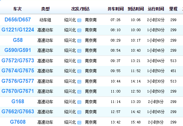Screen dimensions: 183x126
Task: Click the 过 icon in the G7662/G7663 row
Action: (79, 112)
